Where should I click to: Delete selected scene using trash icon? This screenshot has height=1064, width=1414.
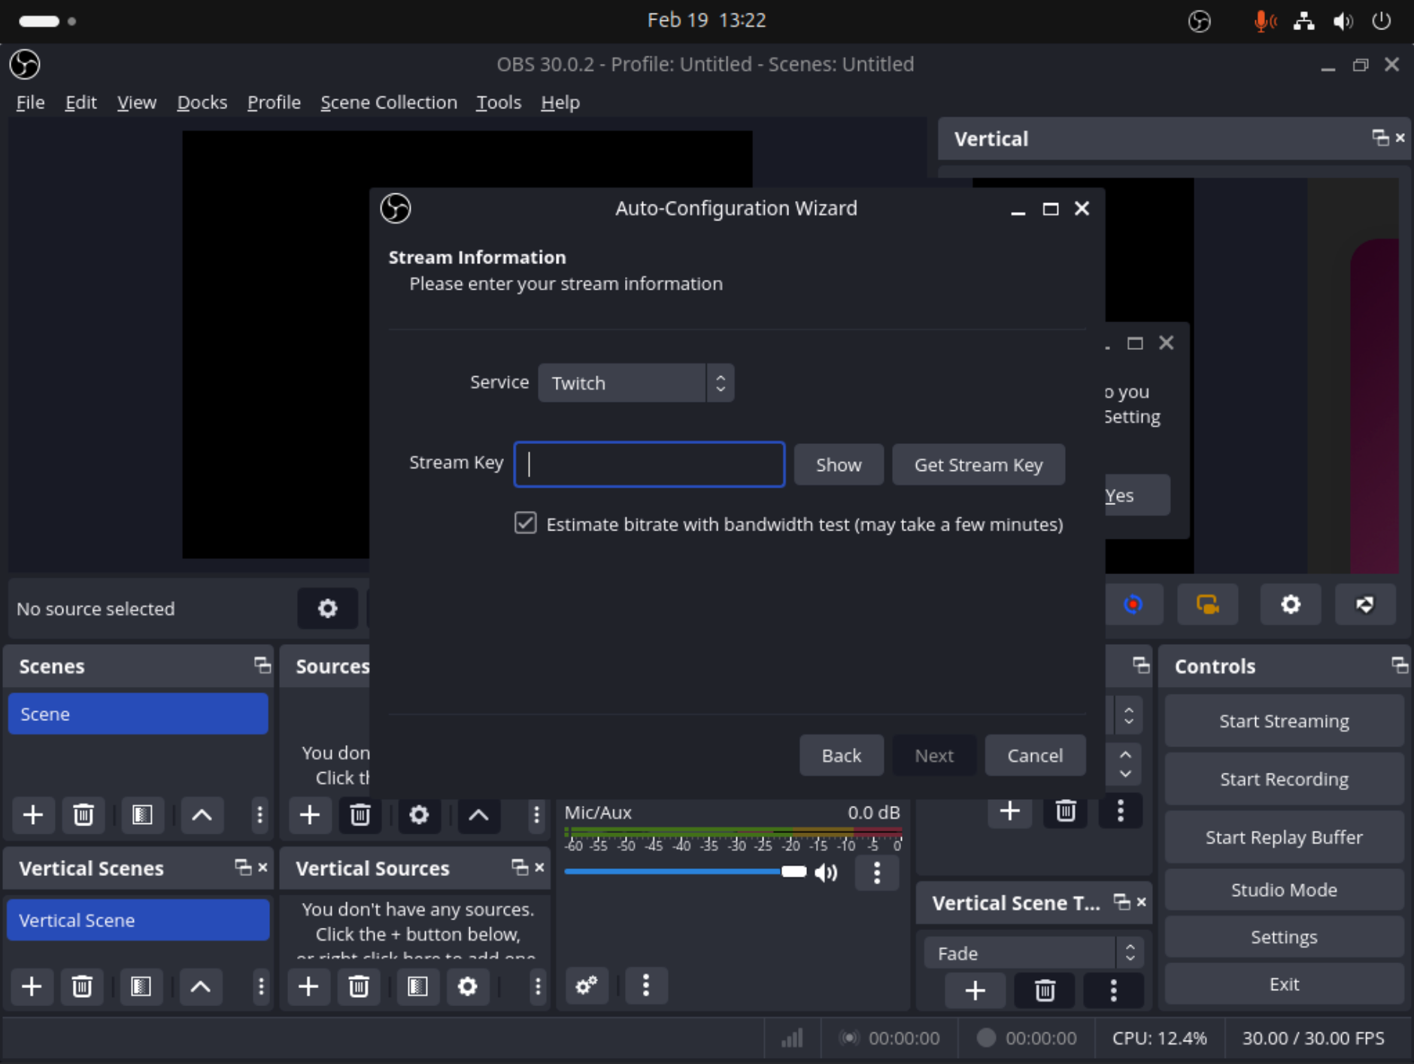coord(83,815)
